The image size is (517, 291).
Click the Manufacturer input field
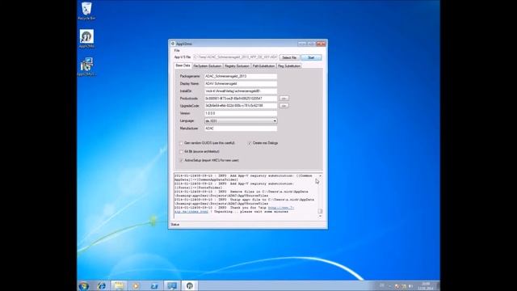click(x=241, y=129)
